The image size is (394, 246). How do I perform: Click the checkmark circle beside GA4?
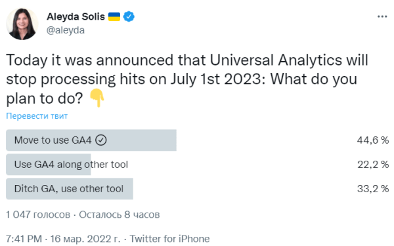[x=101, y=140]
